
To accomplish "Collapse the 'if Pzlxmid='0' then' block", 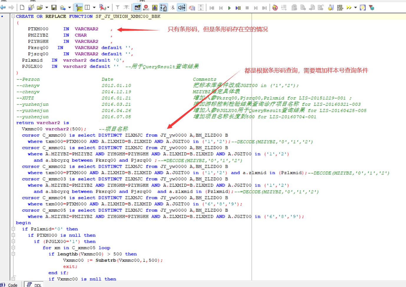I will 13,229.
